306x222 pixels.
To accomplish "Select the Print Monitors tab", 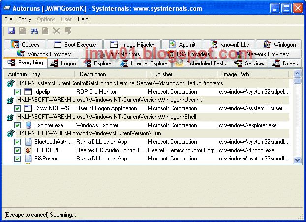I will [x=119, y=54].
